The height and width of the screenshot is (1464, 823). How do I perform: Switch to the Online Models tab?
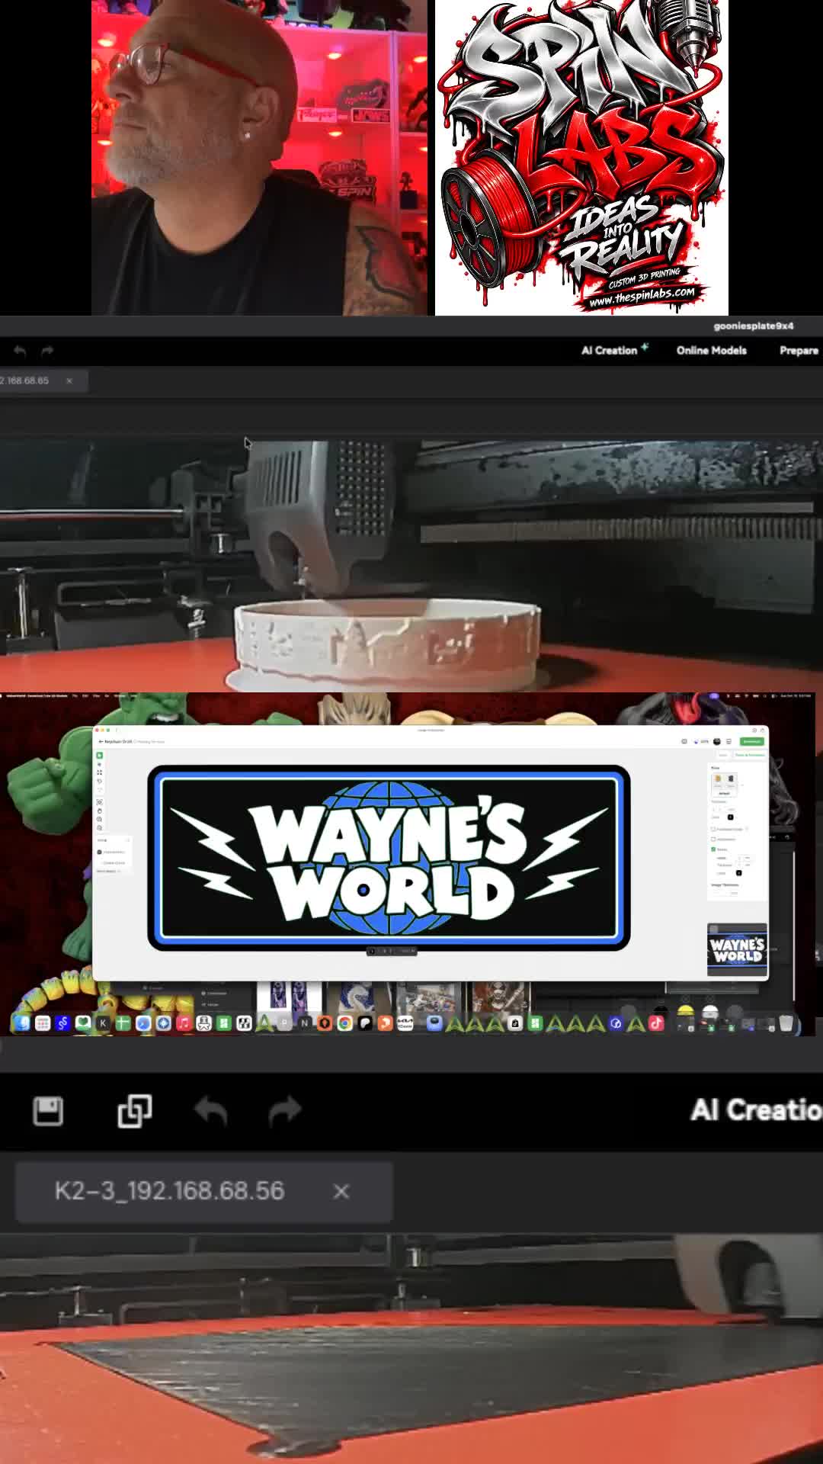pos(712,350)
